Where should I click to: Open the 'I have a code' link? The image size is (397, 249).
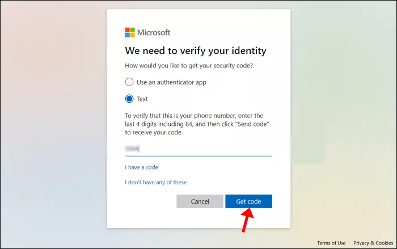point(142,167)
